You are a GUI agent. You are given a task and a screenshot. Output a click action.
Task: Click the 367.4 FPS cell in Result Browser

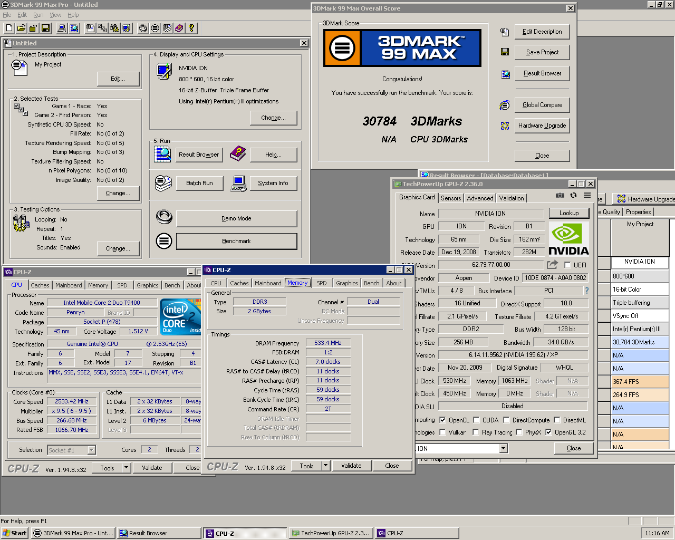coord(640,382)
